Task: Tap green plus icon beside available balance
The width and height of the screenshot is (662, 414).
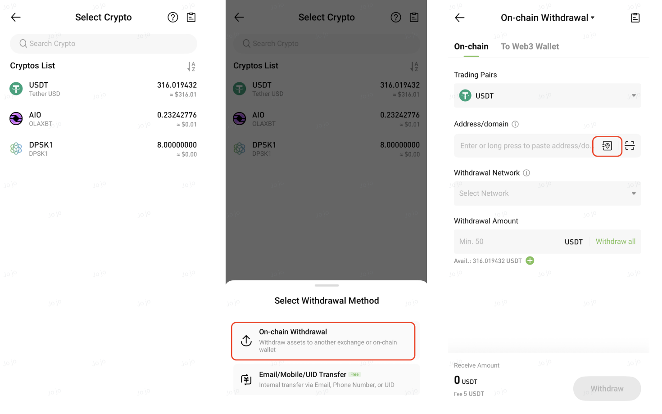Action: (530, 261)
